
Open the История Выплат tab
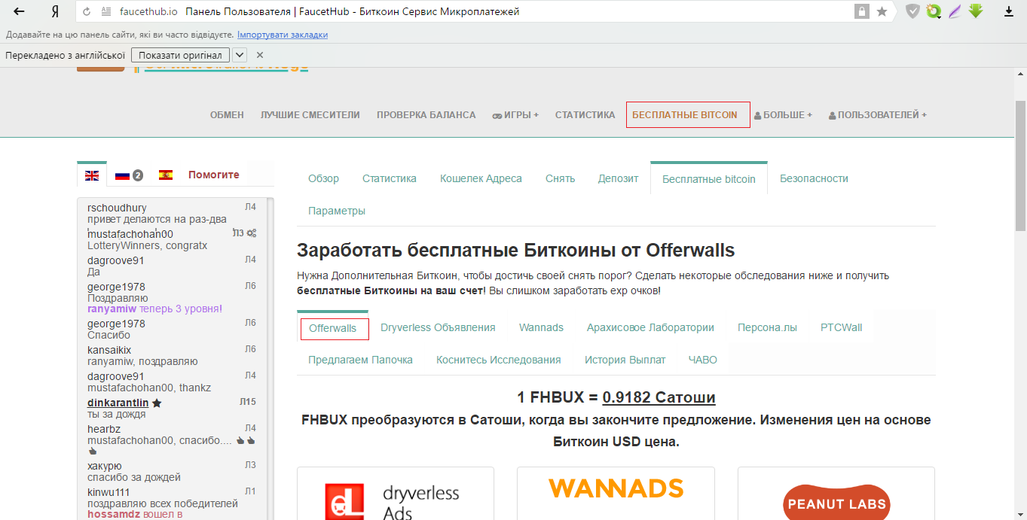click(625, 360)
